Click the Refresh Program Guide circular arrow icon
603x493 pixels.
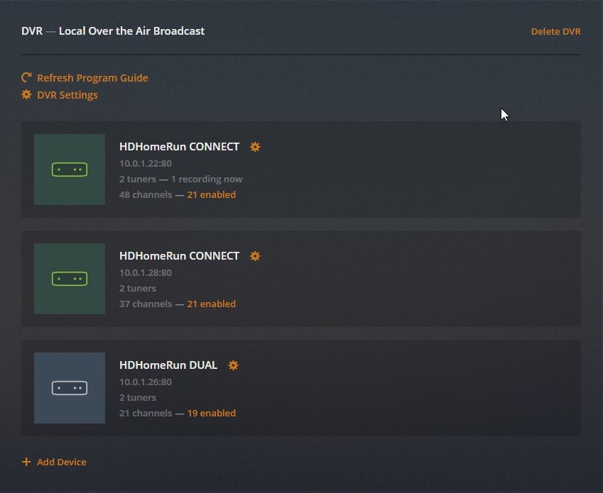[x=26, y=77]
